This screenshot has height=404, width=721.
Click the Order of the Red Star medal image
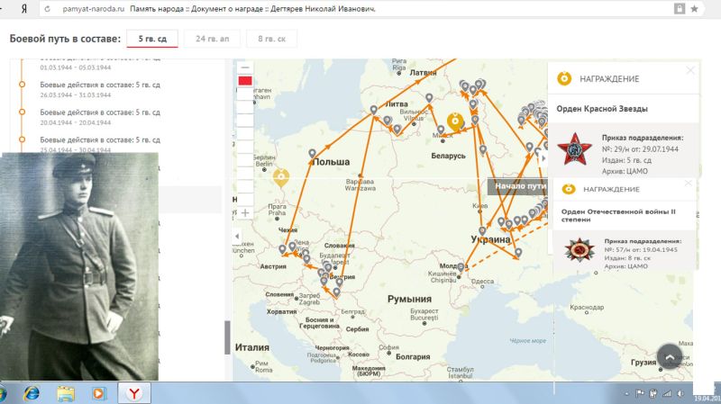click(573, 148)
